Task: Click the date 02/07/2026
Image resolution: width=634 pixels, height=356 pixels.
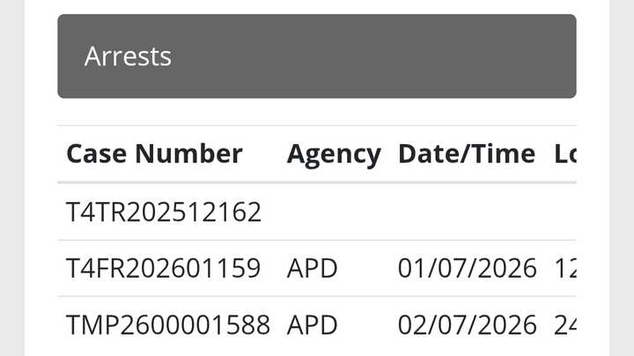Action: (467, 324)
